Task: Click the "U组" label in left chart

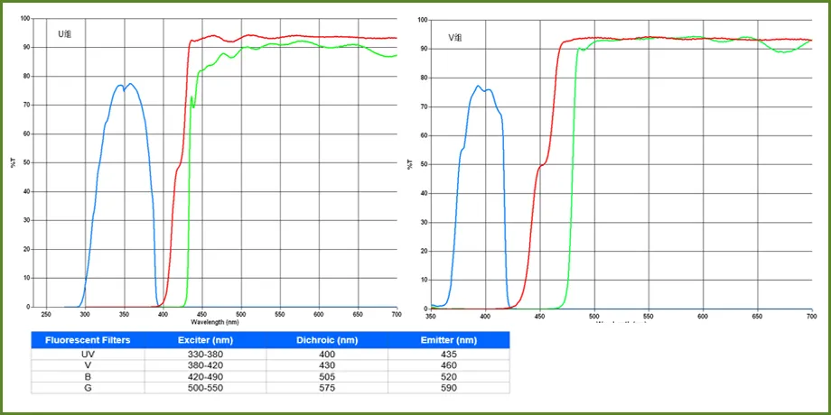Action: pyautogui.click(x=64, y=32)
